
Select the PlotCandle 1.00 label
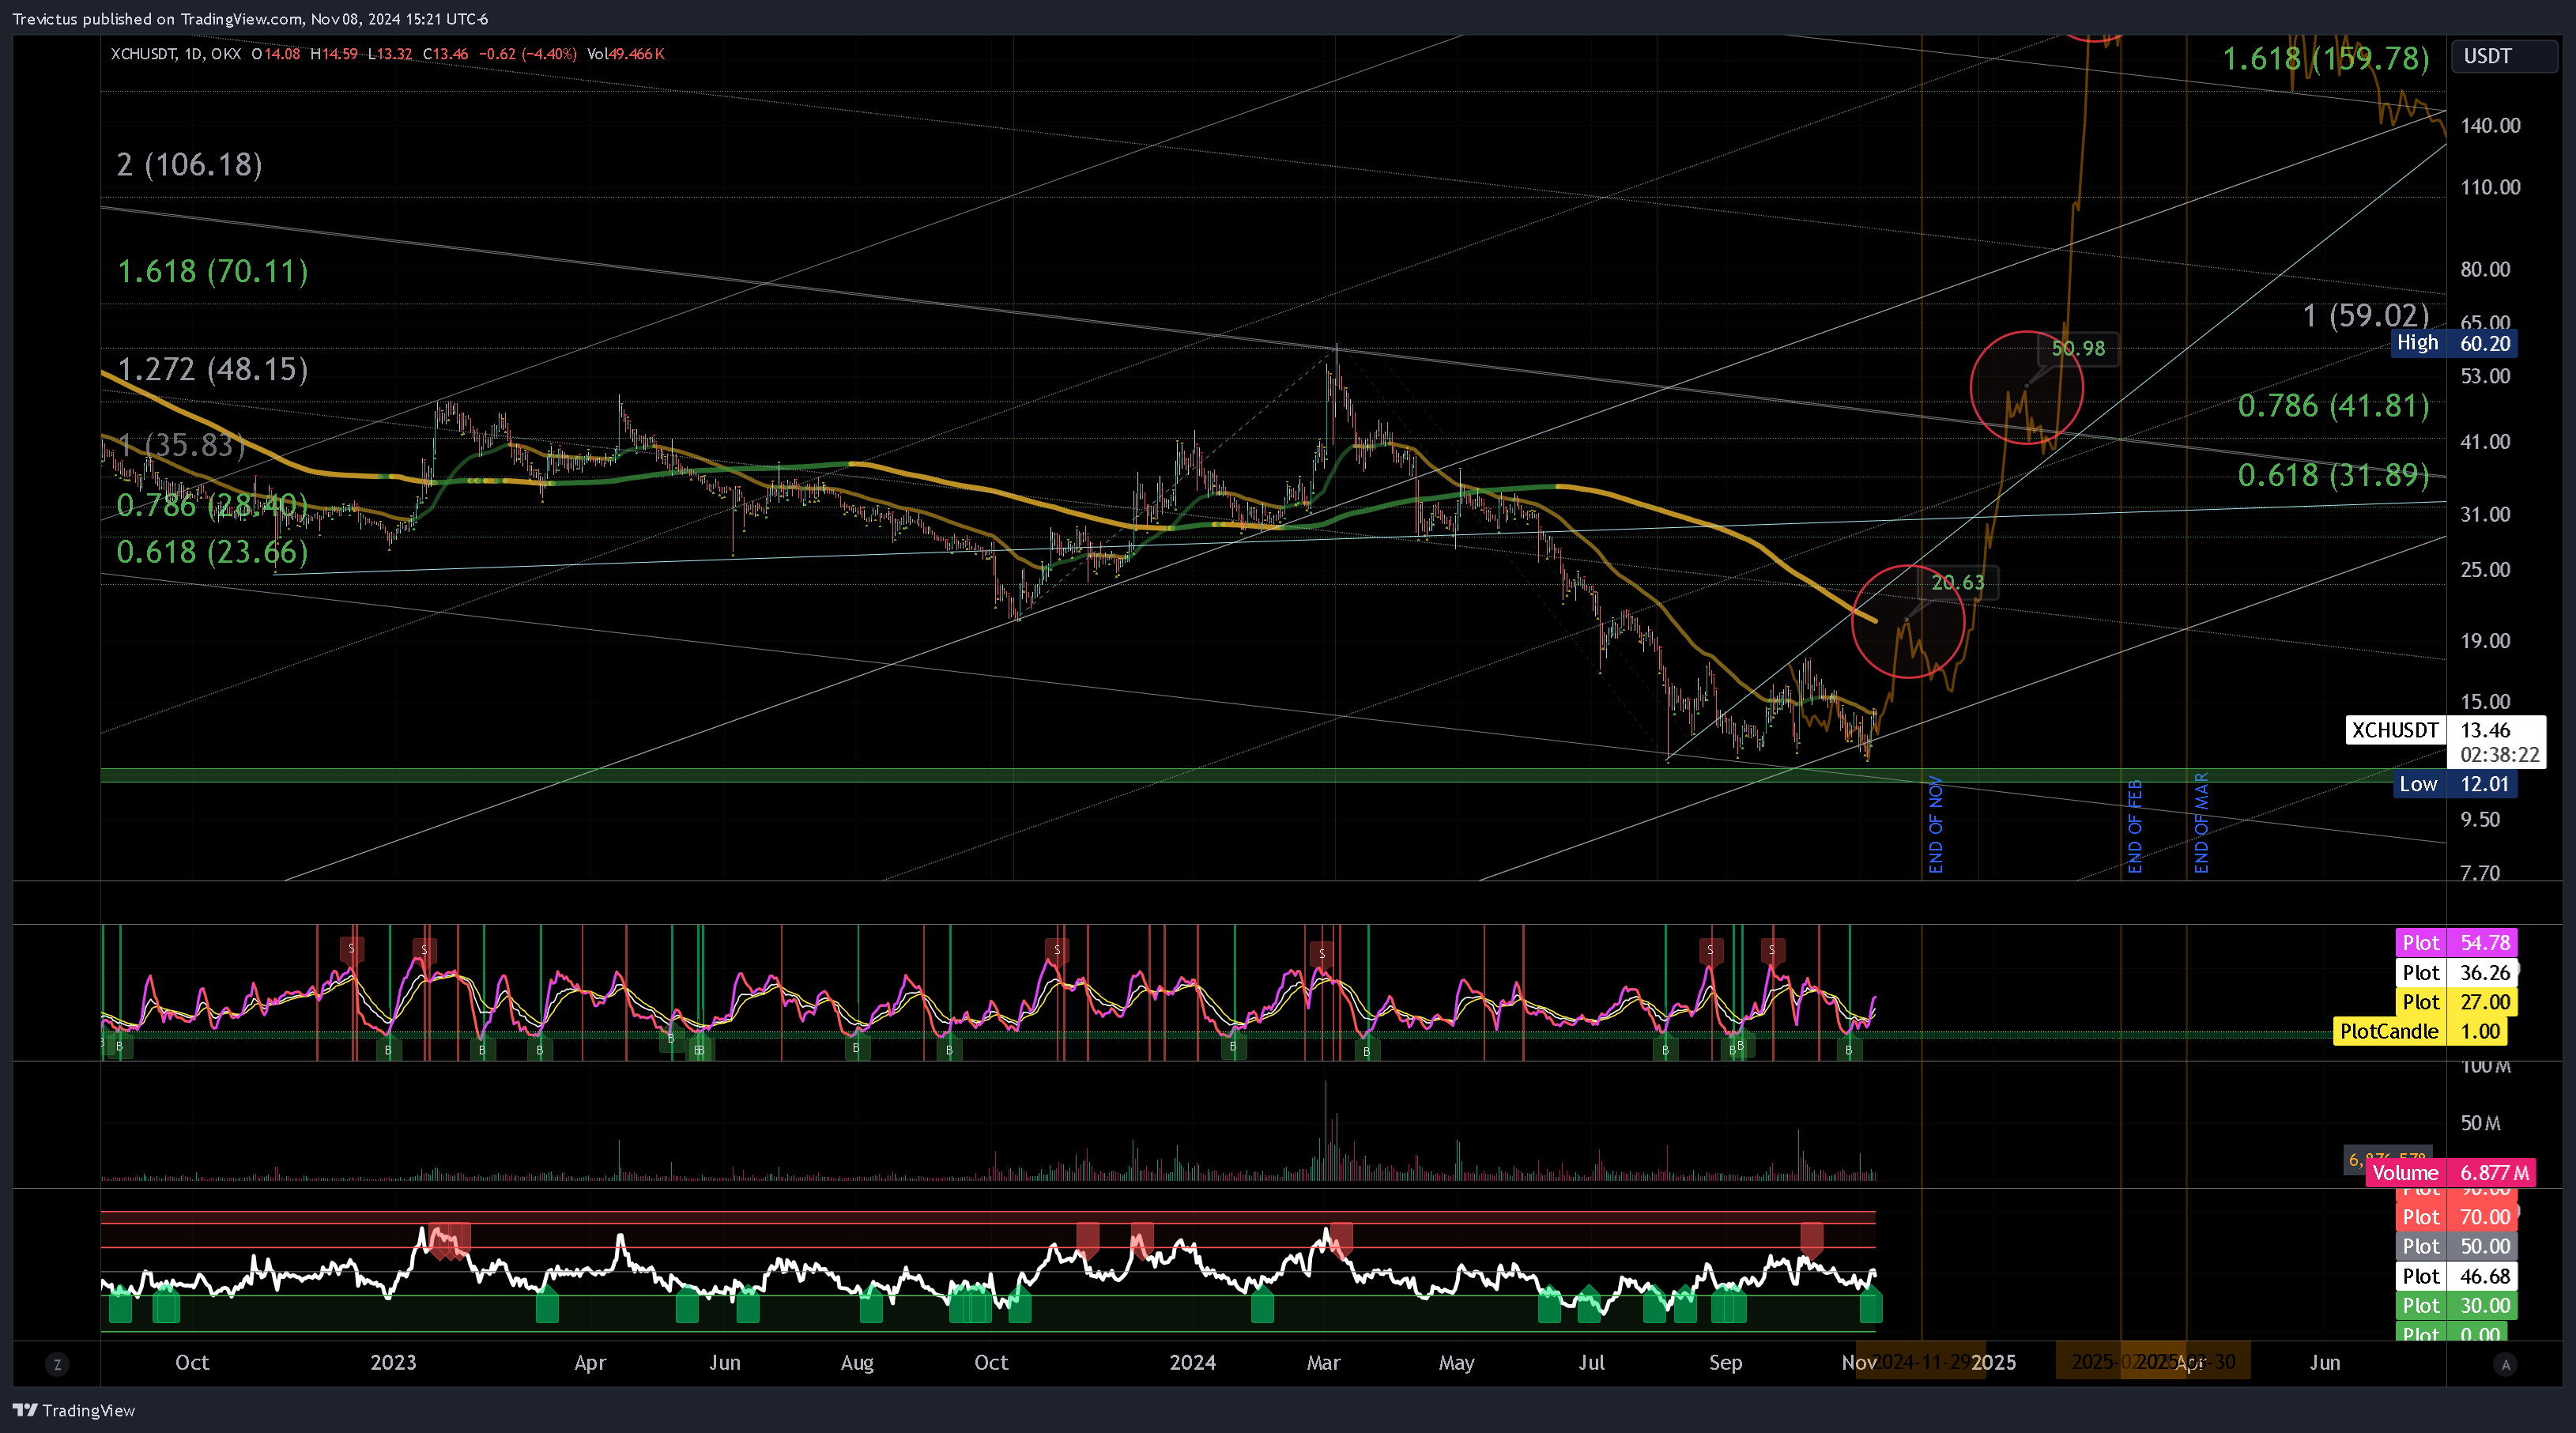2420,1031
